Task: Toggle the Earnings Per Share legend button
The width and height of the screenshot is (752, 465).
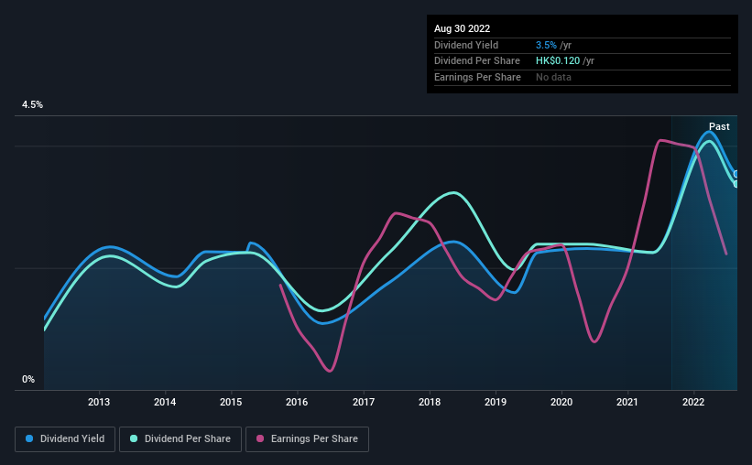Action: (307, 439)
